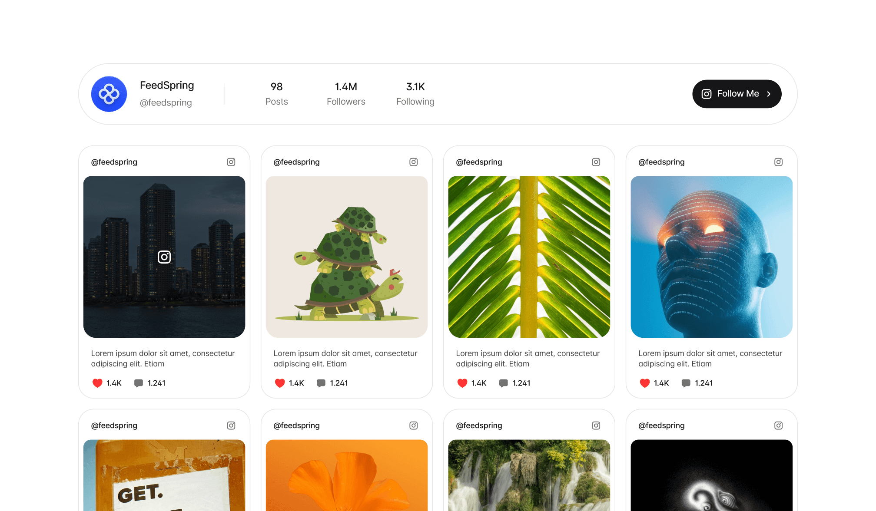Image resolution: width=876 pixels, height=511 pixels.
Task: Like the palm leaf post heart
Action: [462, 383]
